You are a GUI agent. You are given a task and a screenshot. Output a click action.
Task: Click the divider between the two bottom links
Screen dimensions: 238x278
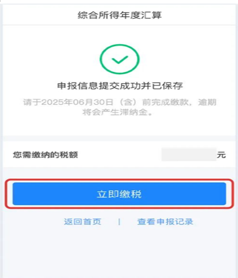point(119,222)
